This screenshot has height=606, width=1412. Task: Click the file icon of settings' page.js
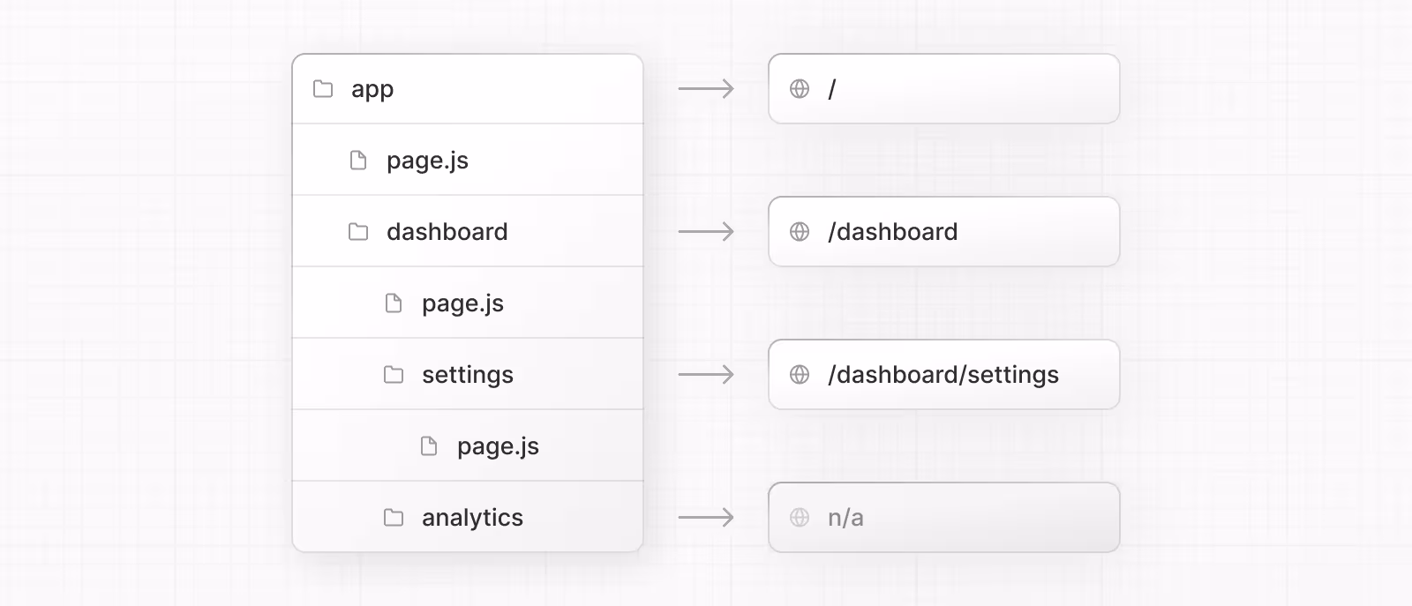(429, 446)
